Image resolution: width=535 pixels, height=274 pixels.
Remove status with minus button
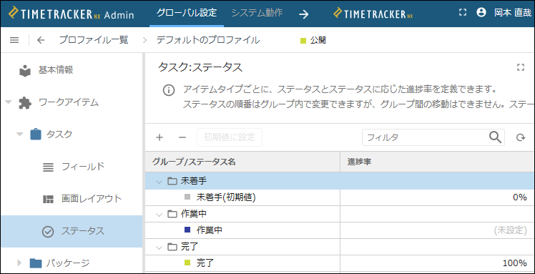182,137
